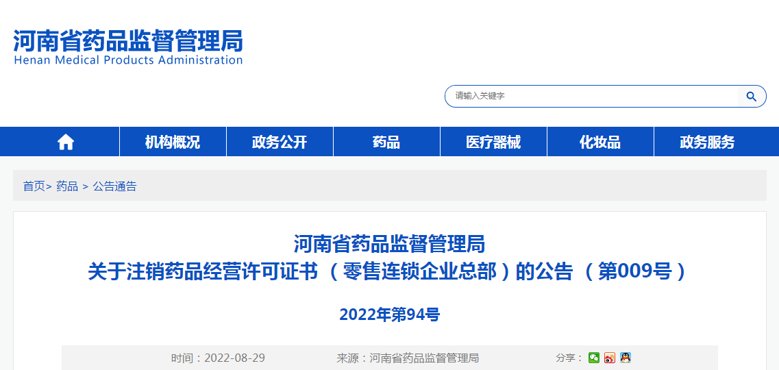This screenshot has width=779, height=370.
Task: Focus the 请输入关键字 search field
Action: [591, 97]
